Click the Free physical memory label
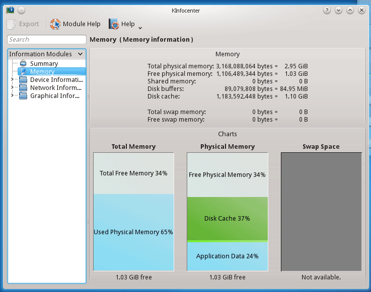 180,74
